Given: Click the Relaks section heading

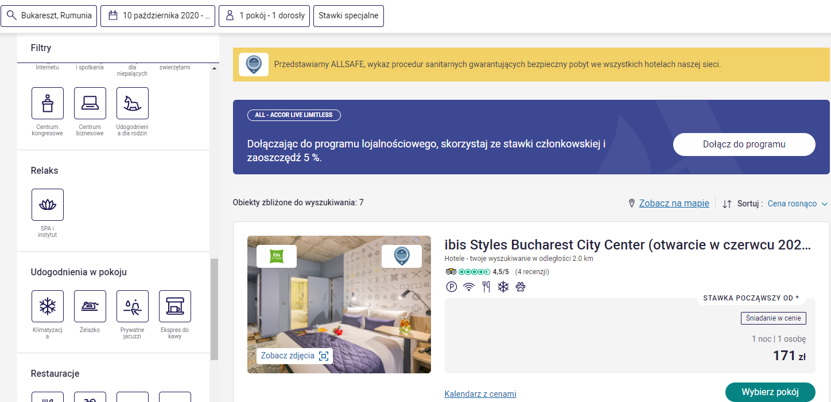Looking at the screenshot, I should tap(44, 171).
